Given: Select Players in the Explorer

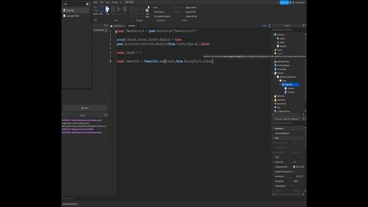Looking at the screenshot, I should click(x=279, y=50).
